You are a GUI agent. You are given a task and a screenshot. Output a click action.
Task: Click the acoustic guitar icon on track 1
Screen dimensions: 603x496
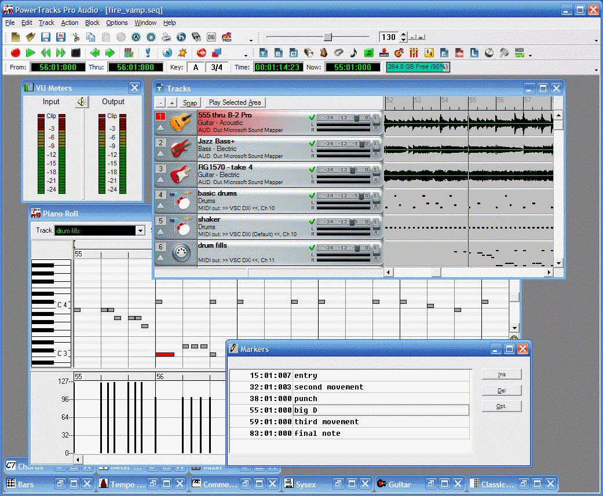pyautogui.click(x=181, y=122)
